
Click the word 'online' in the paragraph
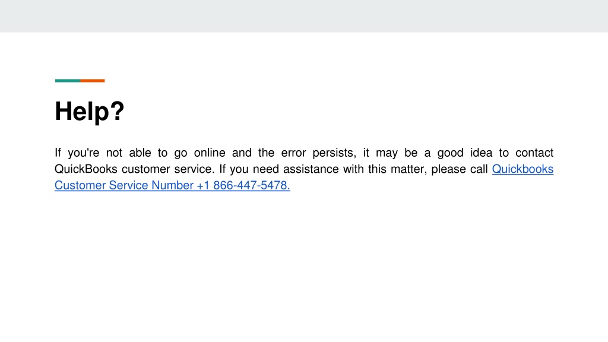pyautogui.click(x=210, y=153)
